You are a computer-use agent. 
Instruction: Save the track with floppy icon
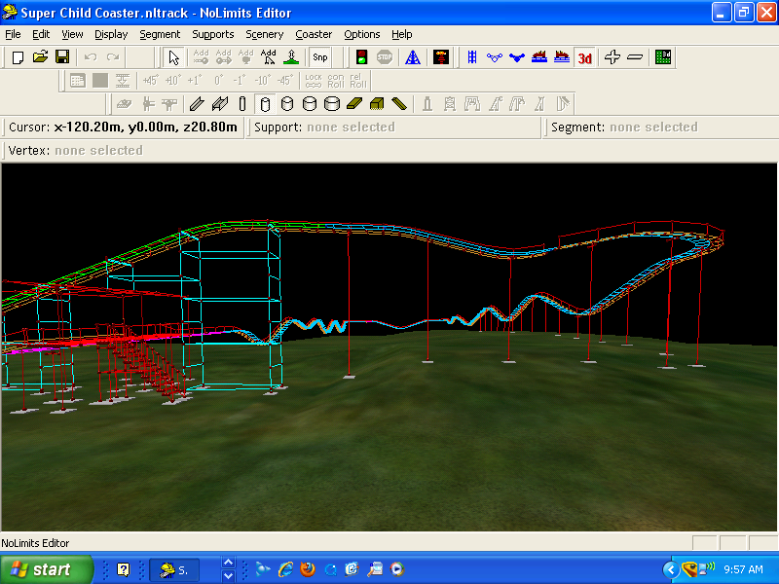coord(62,57)
